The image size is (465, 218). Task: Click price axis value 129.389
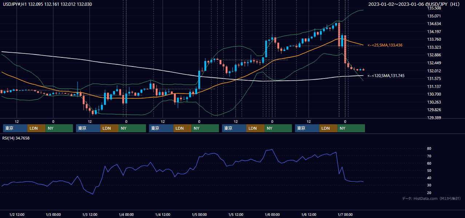click(x=434, y=118)
